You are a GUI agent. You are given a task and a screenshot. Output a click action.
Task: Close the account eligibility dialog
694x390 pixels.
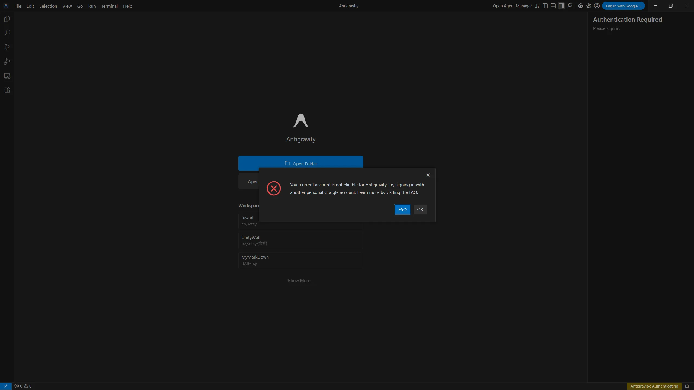(428, 175)
